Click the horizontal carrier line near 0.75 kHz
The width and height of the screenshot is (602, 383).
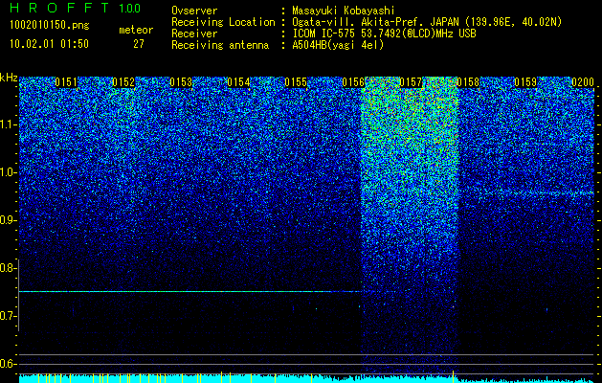(x=190, y=292)
